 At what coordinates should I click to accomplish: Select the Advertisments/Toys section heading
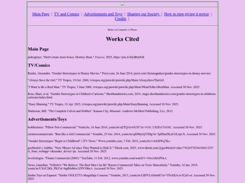click(47, 119)
